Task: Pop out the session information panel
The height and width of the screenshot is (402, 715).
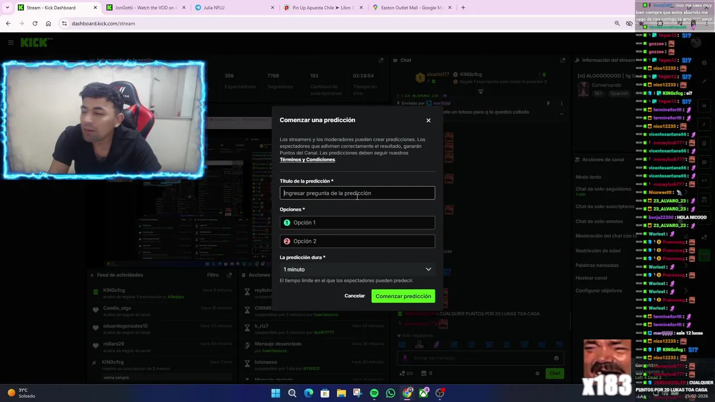Action: [381, 60]
